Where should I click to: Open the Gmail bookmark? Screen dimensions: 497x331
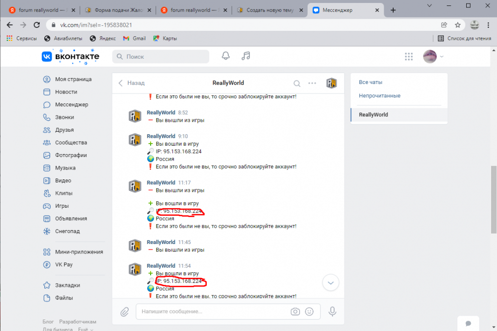click(x=134, y=38)
